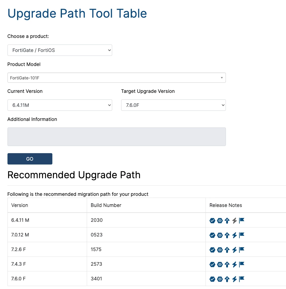
Task: Click the hexagon eye icon for 7.0.12 M
Action: click(220, 235)
